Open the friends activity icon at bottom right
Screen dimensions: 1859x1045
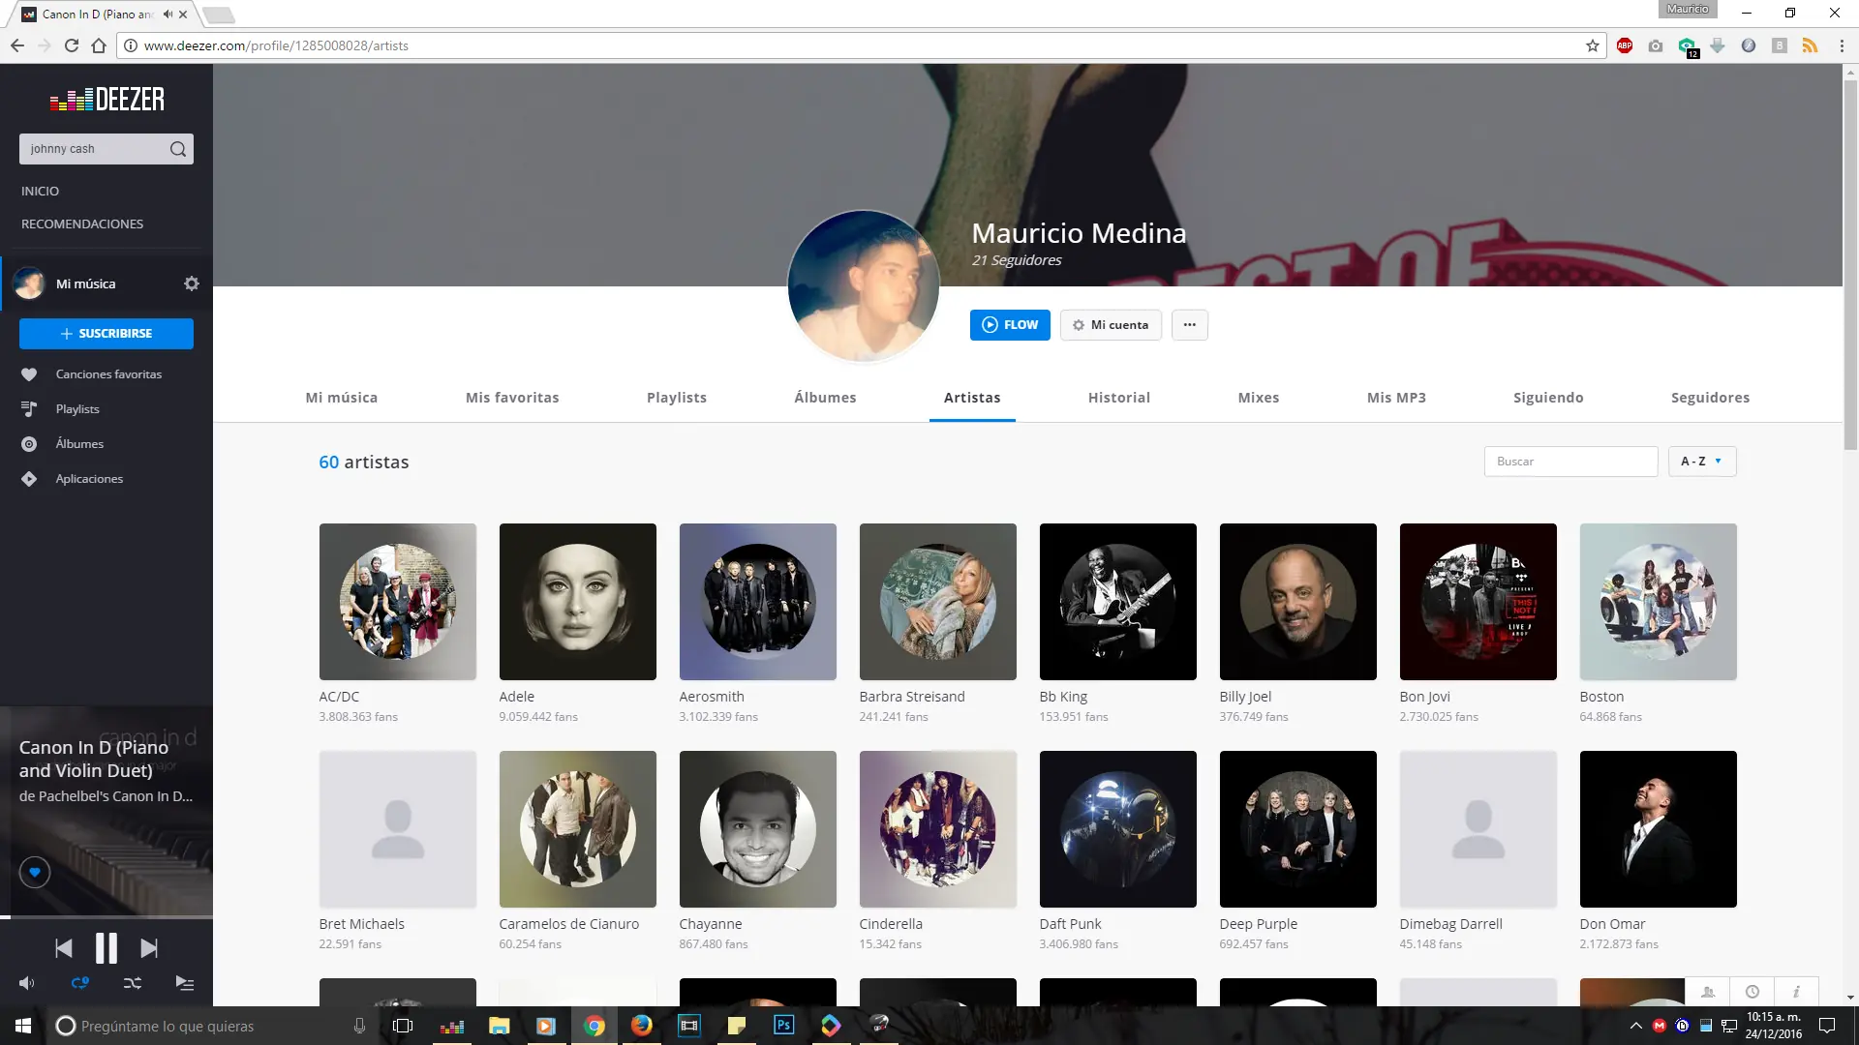[x=1708, y=992]
